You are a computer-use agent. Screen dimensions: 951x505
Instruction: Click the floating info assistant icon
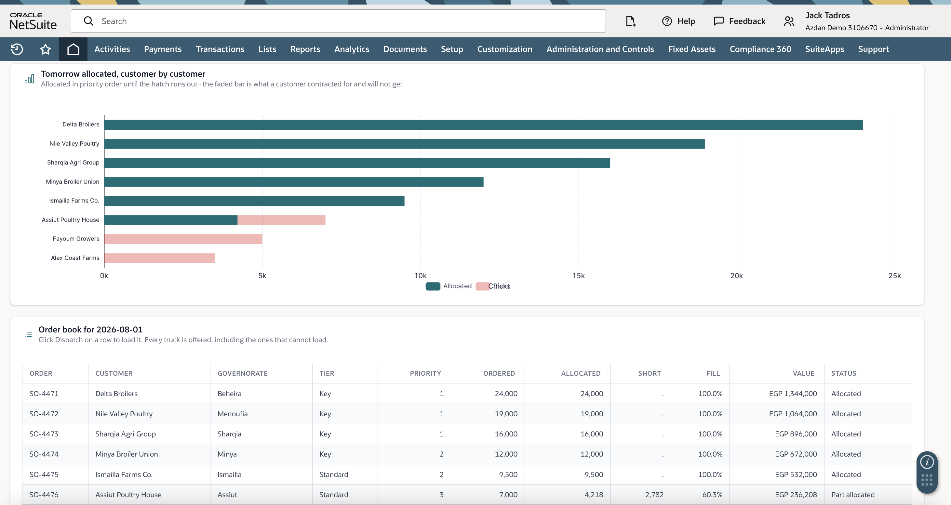(927, 462)
